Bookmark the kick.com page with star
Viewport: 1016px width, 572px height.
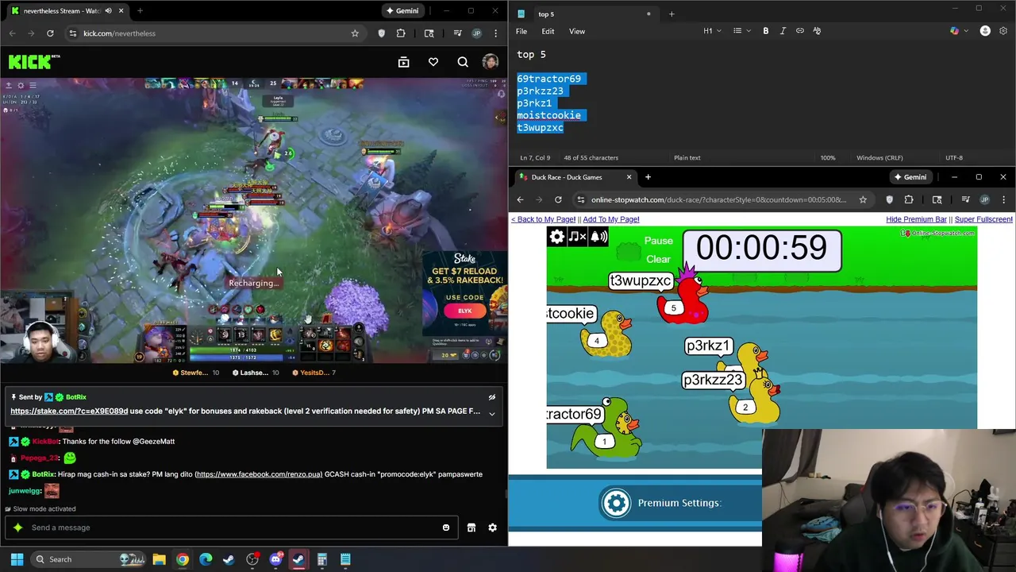click(x=355, y=33)
